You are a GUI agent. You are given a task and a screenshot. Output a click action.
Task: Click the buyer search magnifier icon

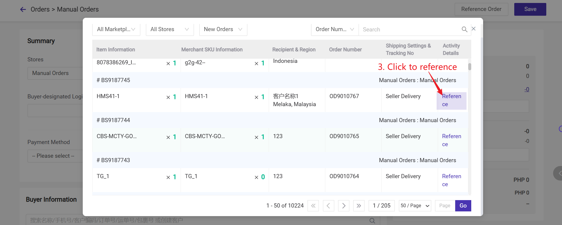click(372, 221)
